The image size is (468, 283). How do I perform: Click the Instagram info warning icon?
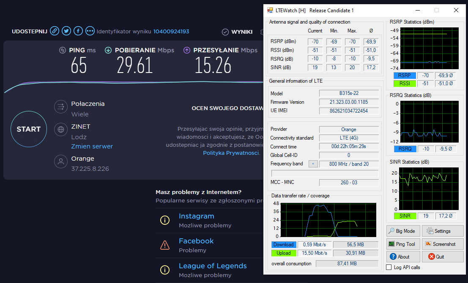point(165,220)
